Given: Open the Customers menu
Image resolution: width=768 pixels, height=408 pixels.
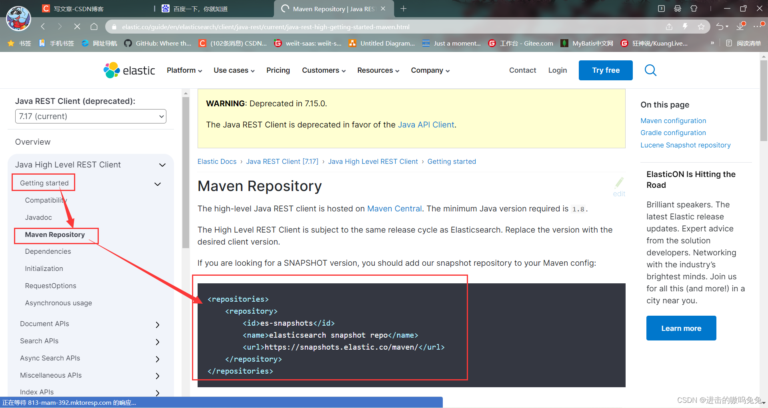Looking at the screenshot, I should 324,70.
